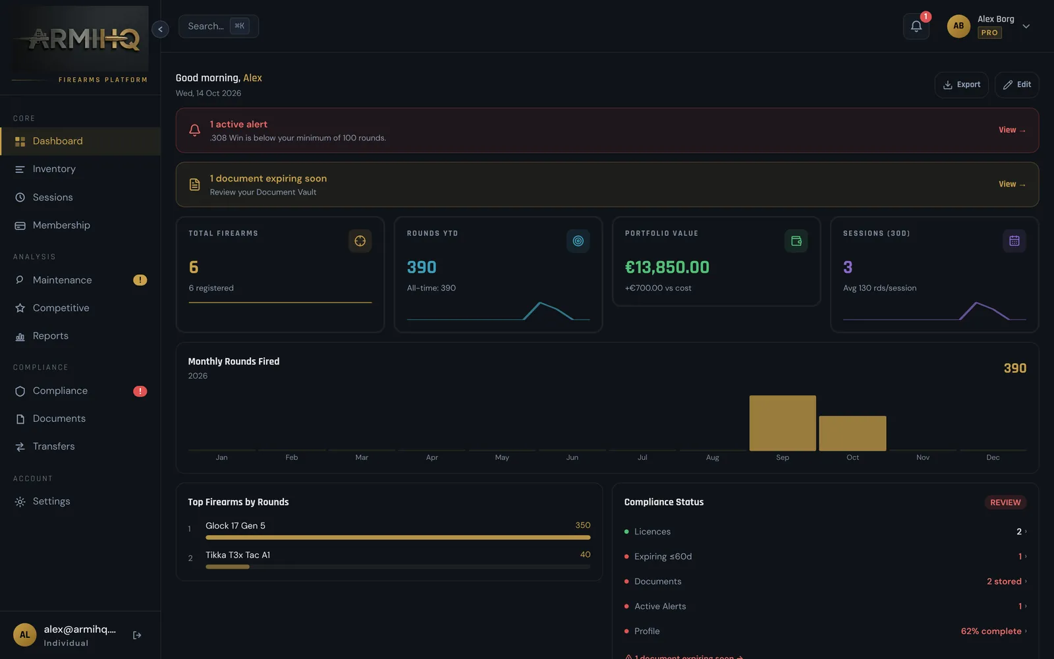Go to Compliance page

(80, 391)
